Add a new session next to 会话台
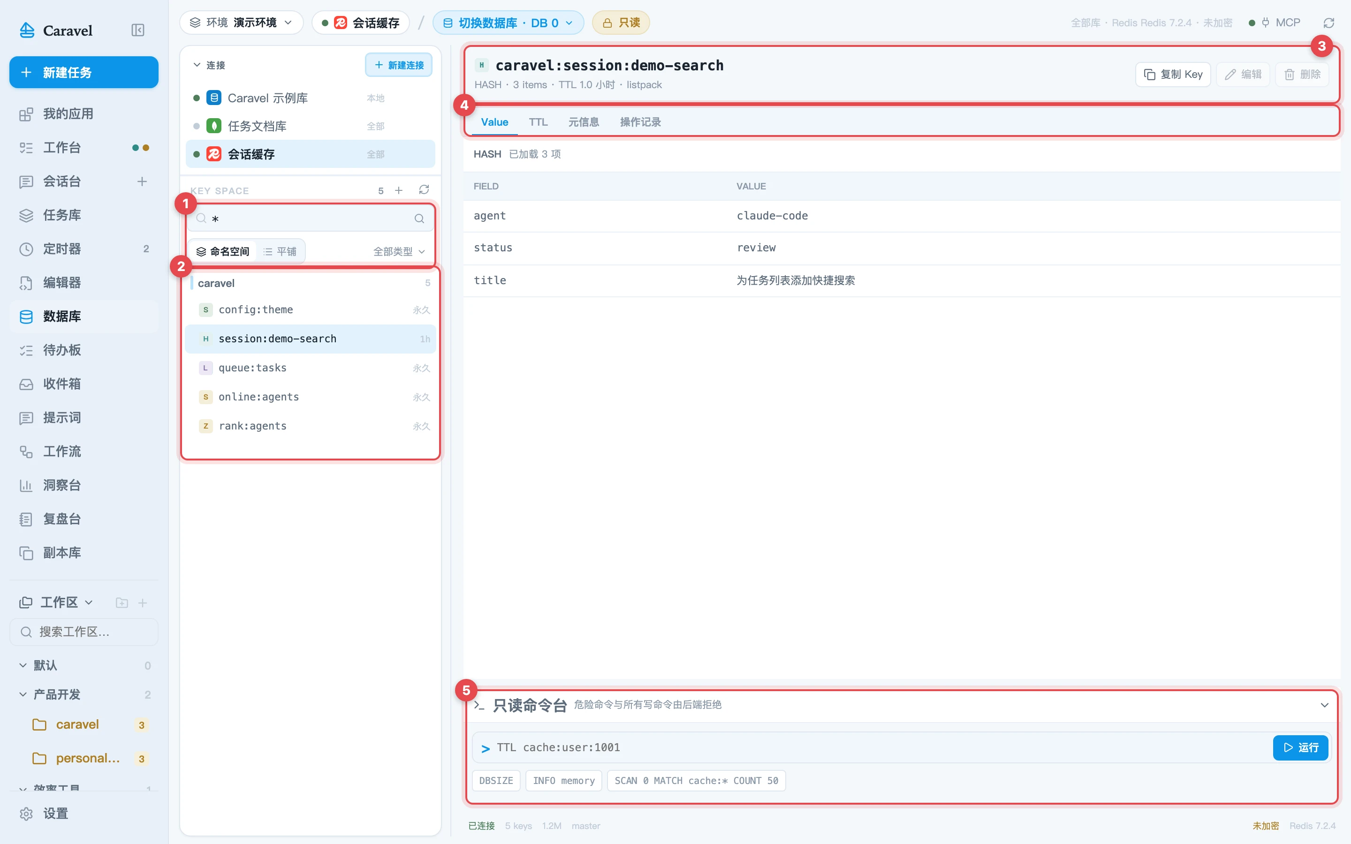 [142, 181]
